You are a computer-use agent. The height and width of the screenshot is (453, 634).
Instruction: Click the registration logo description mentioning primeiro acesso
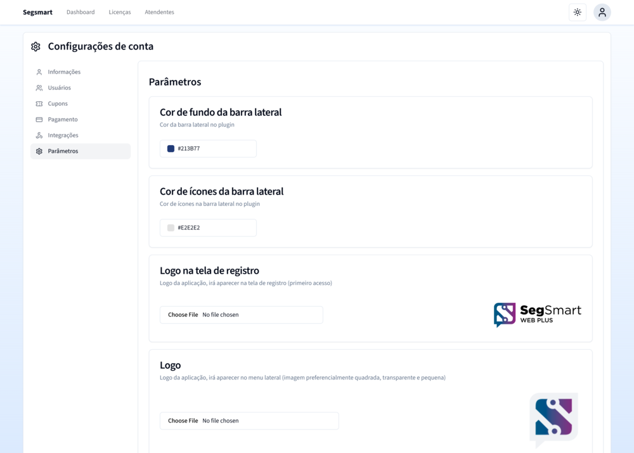[246, 283]
